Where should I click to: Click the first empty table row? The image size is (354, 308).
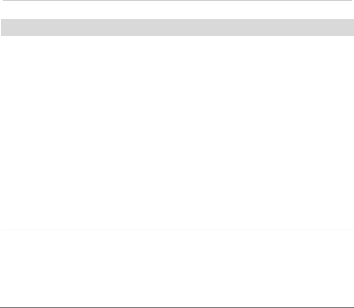click(177, 94)
